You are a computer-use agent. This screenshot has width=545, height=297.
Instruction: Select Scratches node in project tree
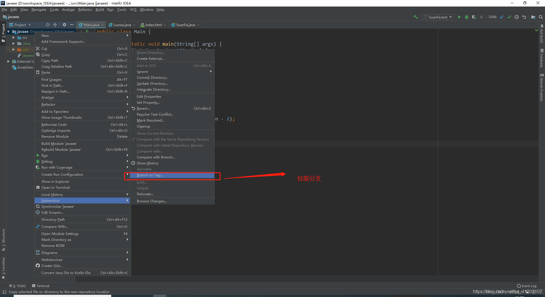click(23, 67)
